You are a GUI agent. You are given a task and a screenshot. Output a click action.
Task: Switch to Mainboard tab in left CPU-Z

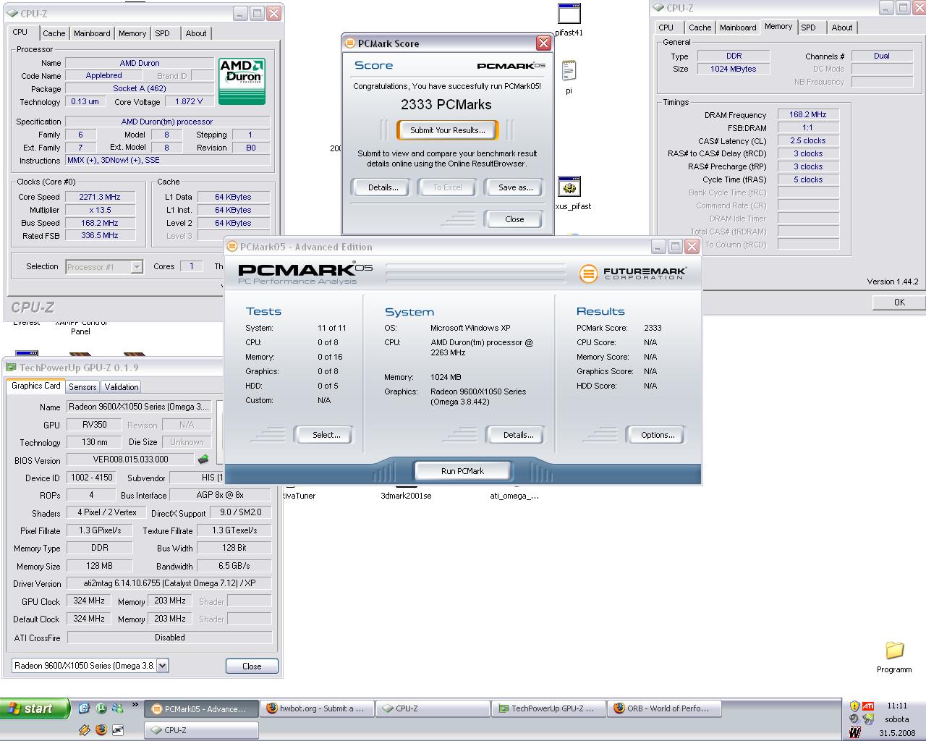(x=92, y=33)
